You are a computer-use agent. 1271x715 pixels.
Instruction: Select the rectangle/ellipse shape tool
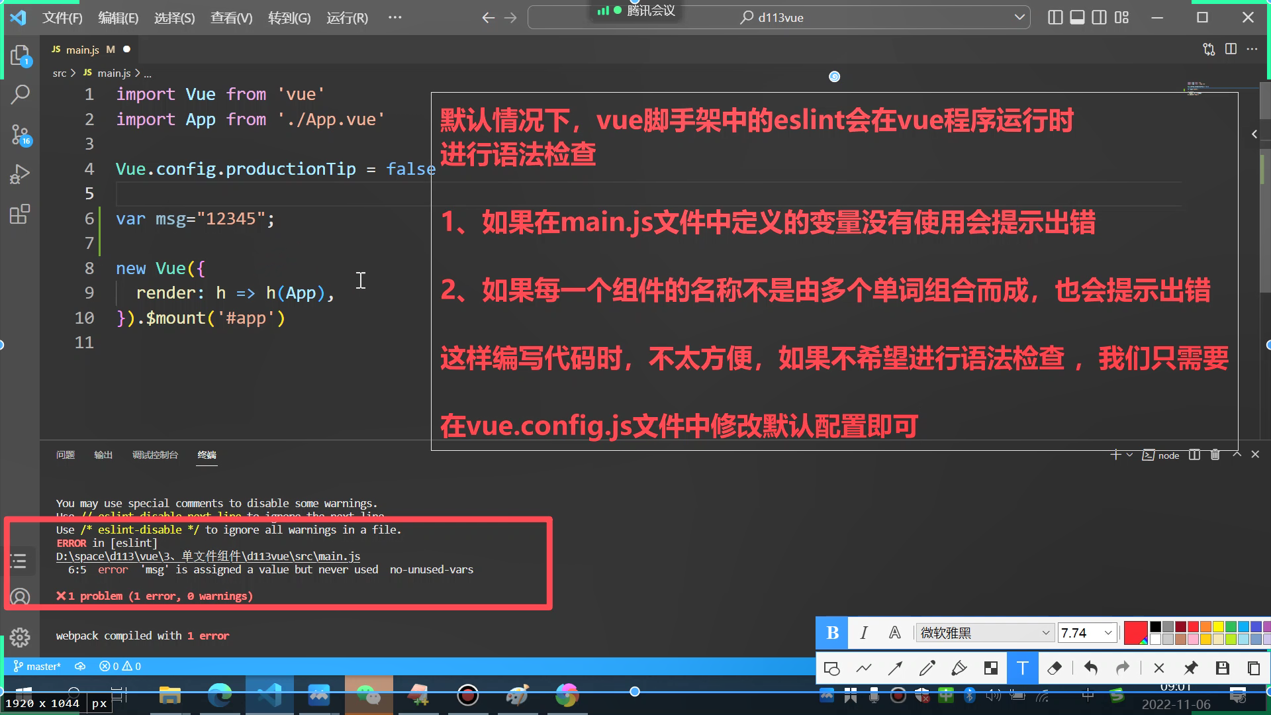(832, 668)
